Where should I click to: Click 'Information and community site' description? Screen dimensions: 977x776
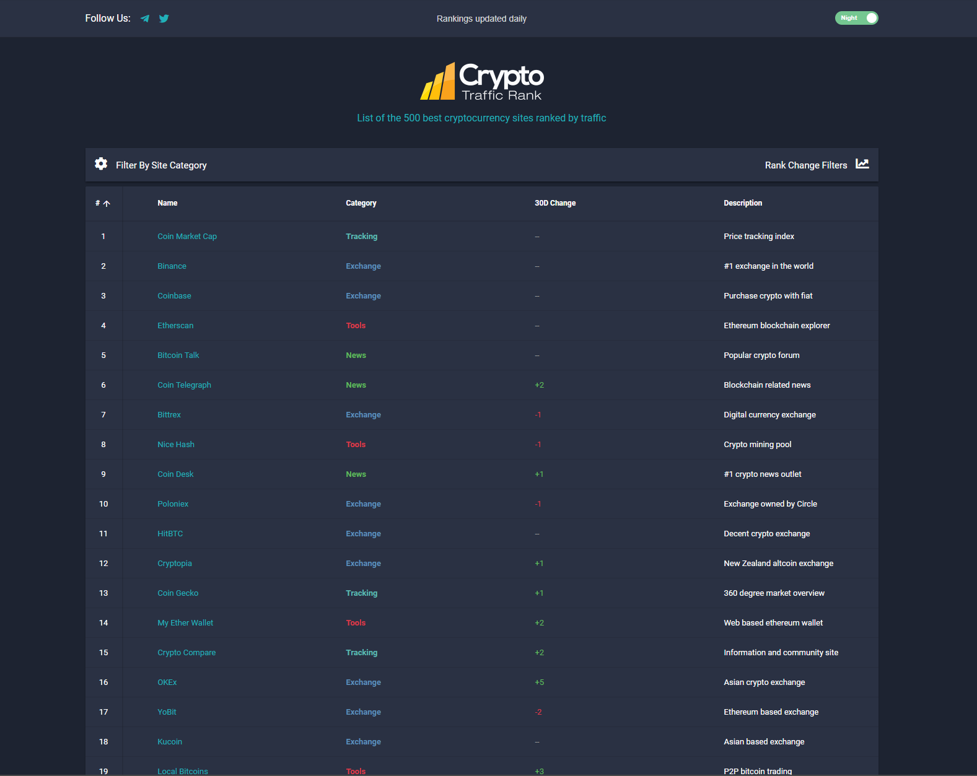point(781,653)
